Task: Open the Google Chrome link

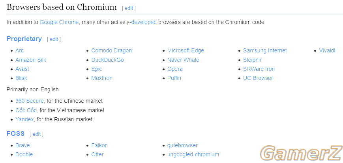Action: pos(59,22)
